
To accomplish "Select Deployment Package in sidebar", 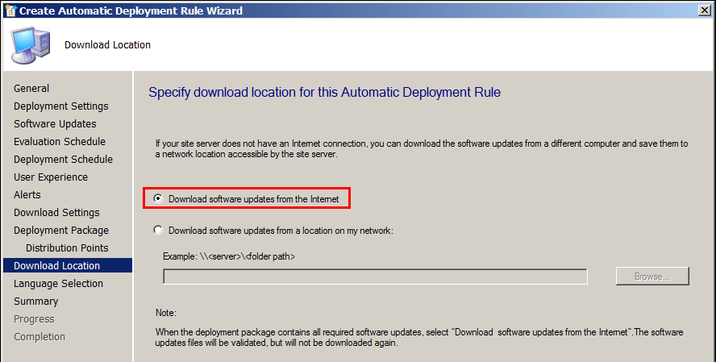I will (x=61, y=231).
